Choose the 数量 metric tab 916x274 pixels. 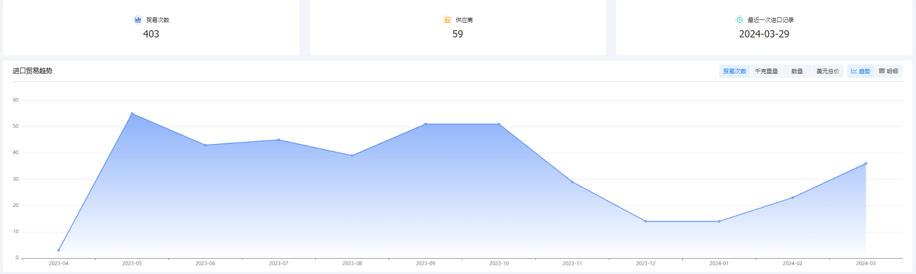tap(797, 71)
